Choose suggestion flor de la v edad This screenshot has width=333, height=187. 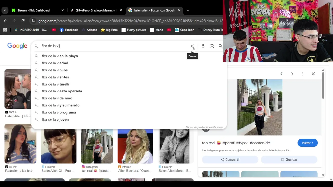[x=129, y=63]
